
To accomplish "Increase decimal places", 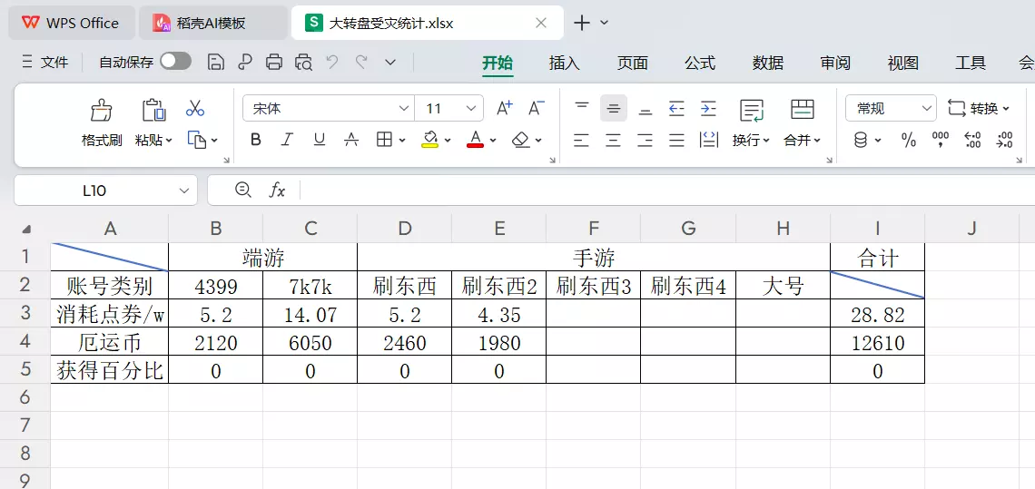I will [973, 140].
